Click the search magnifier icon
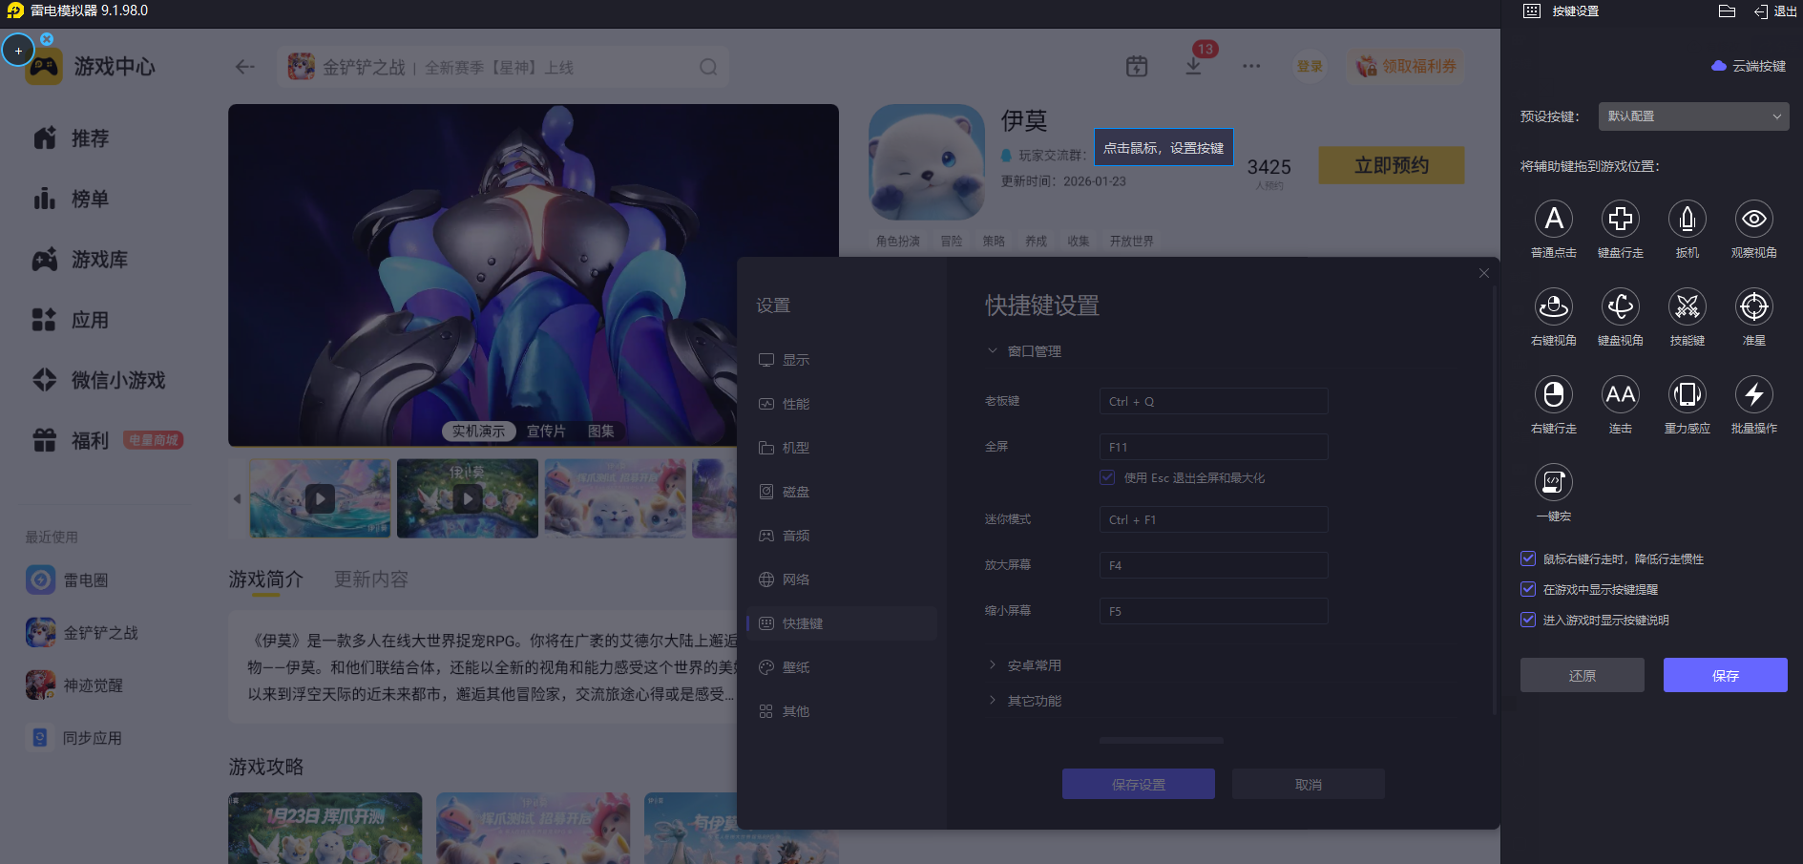 pyautogui.click(x=708, y=67)
